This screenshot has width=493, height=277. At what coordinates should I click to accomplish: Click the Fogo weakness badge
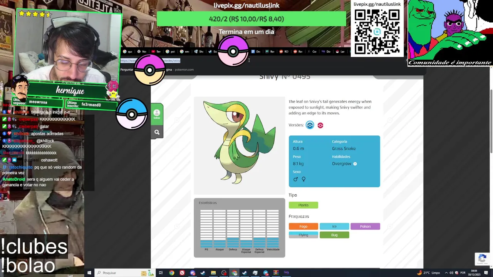pyautogui.click(x=304, y=226)
